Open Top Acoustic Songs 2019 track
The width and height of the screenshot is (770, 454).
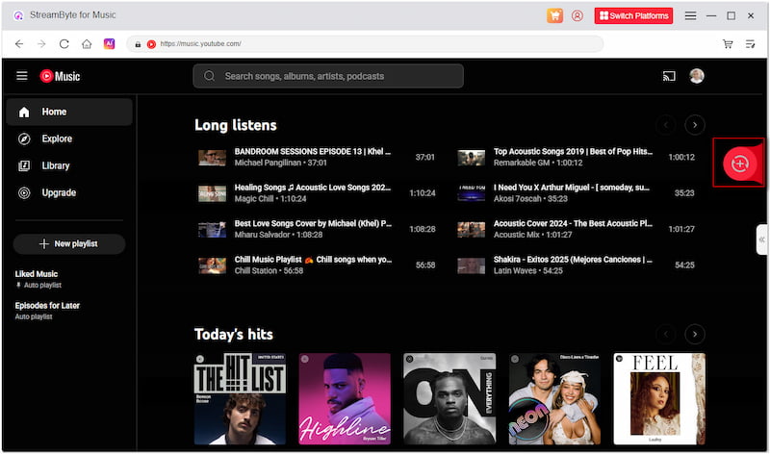(x=573, y=152)
